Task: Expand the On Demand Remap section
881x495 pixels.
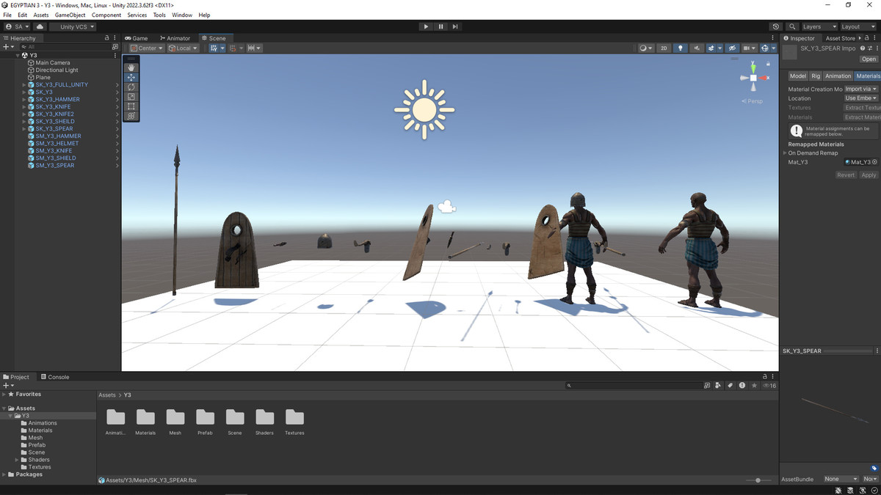Action: coord(785,153)
